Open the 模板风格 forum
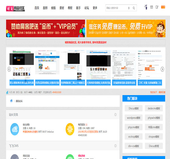Screen dimensions: 170x159 pyautogui.click(x=82, y=156)
